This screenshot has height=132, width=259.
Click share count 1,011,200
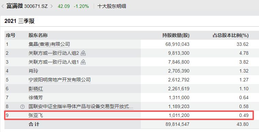[179, 115]
